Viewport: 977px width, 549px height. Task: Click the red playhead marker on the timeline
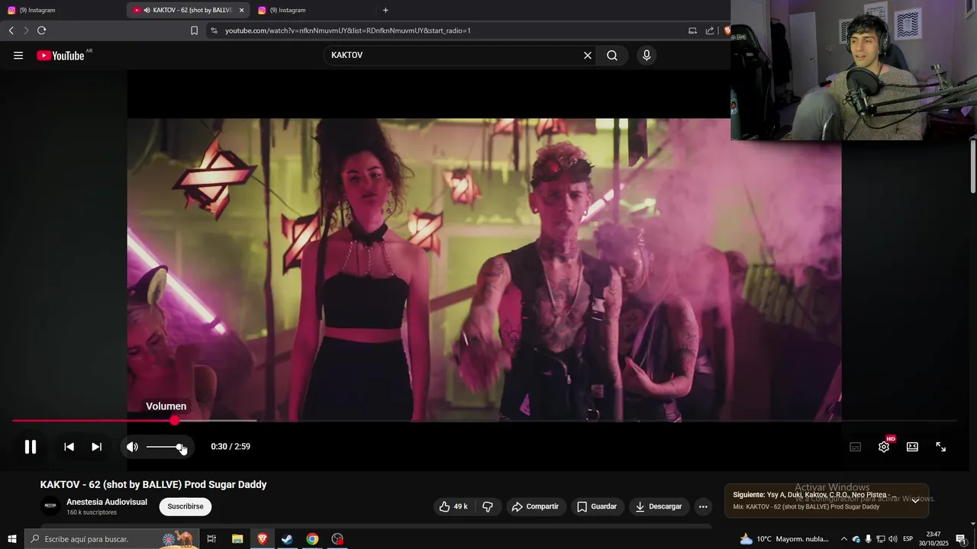tap(175, 420)
